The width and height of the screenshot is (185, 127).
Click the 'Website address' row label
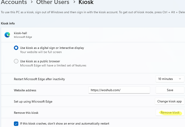25,90
